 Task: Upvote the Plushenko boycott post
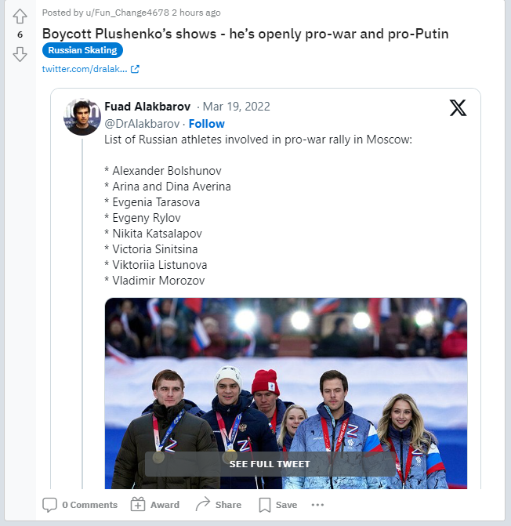[x=20, y=16]
